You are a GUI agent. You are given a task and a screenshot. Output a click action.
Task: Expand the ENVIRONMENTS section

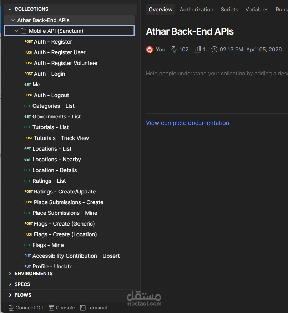pos(10,273)
